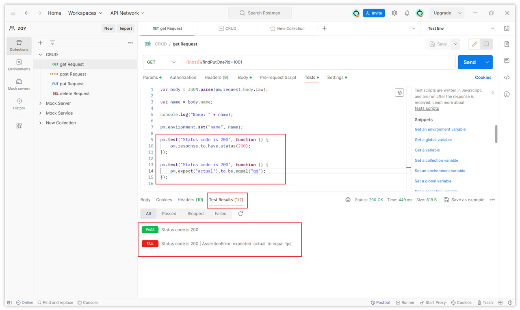The height and width of the screenshot is (310, 520).
Task: Open the CRUD runner tab
Action: click(x=227, y=28)
